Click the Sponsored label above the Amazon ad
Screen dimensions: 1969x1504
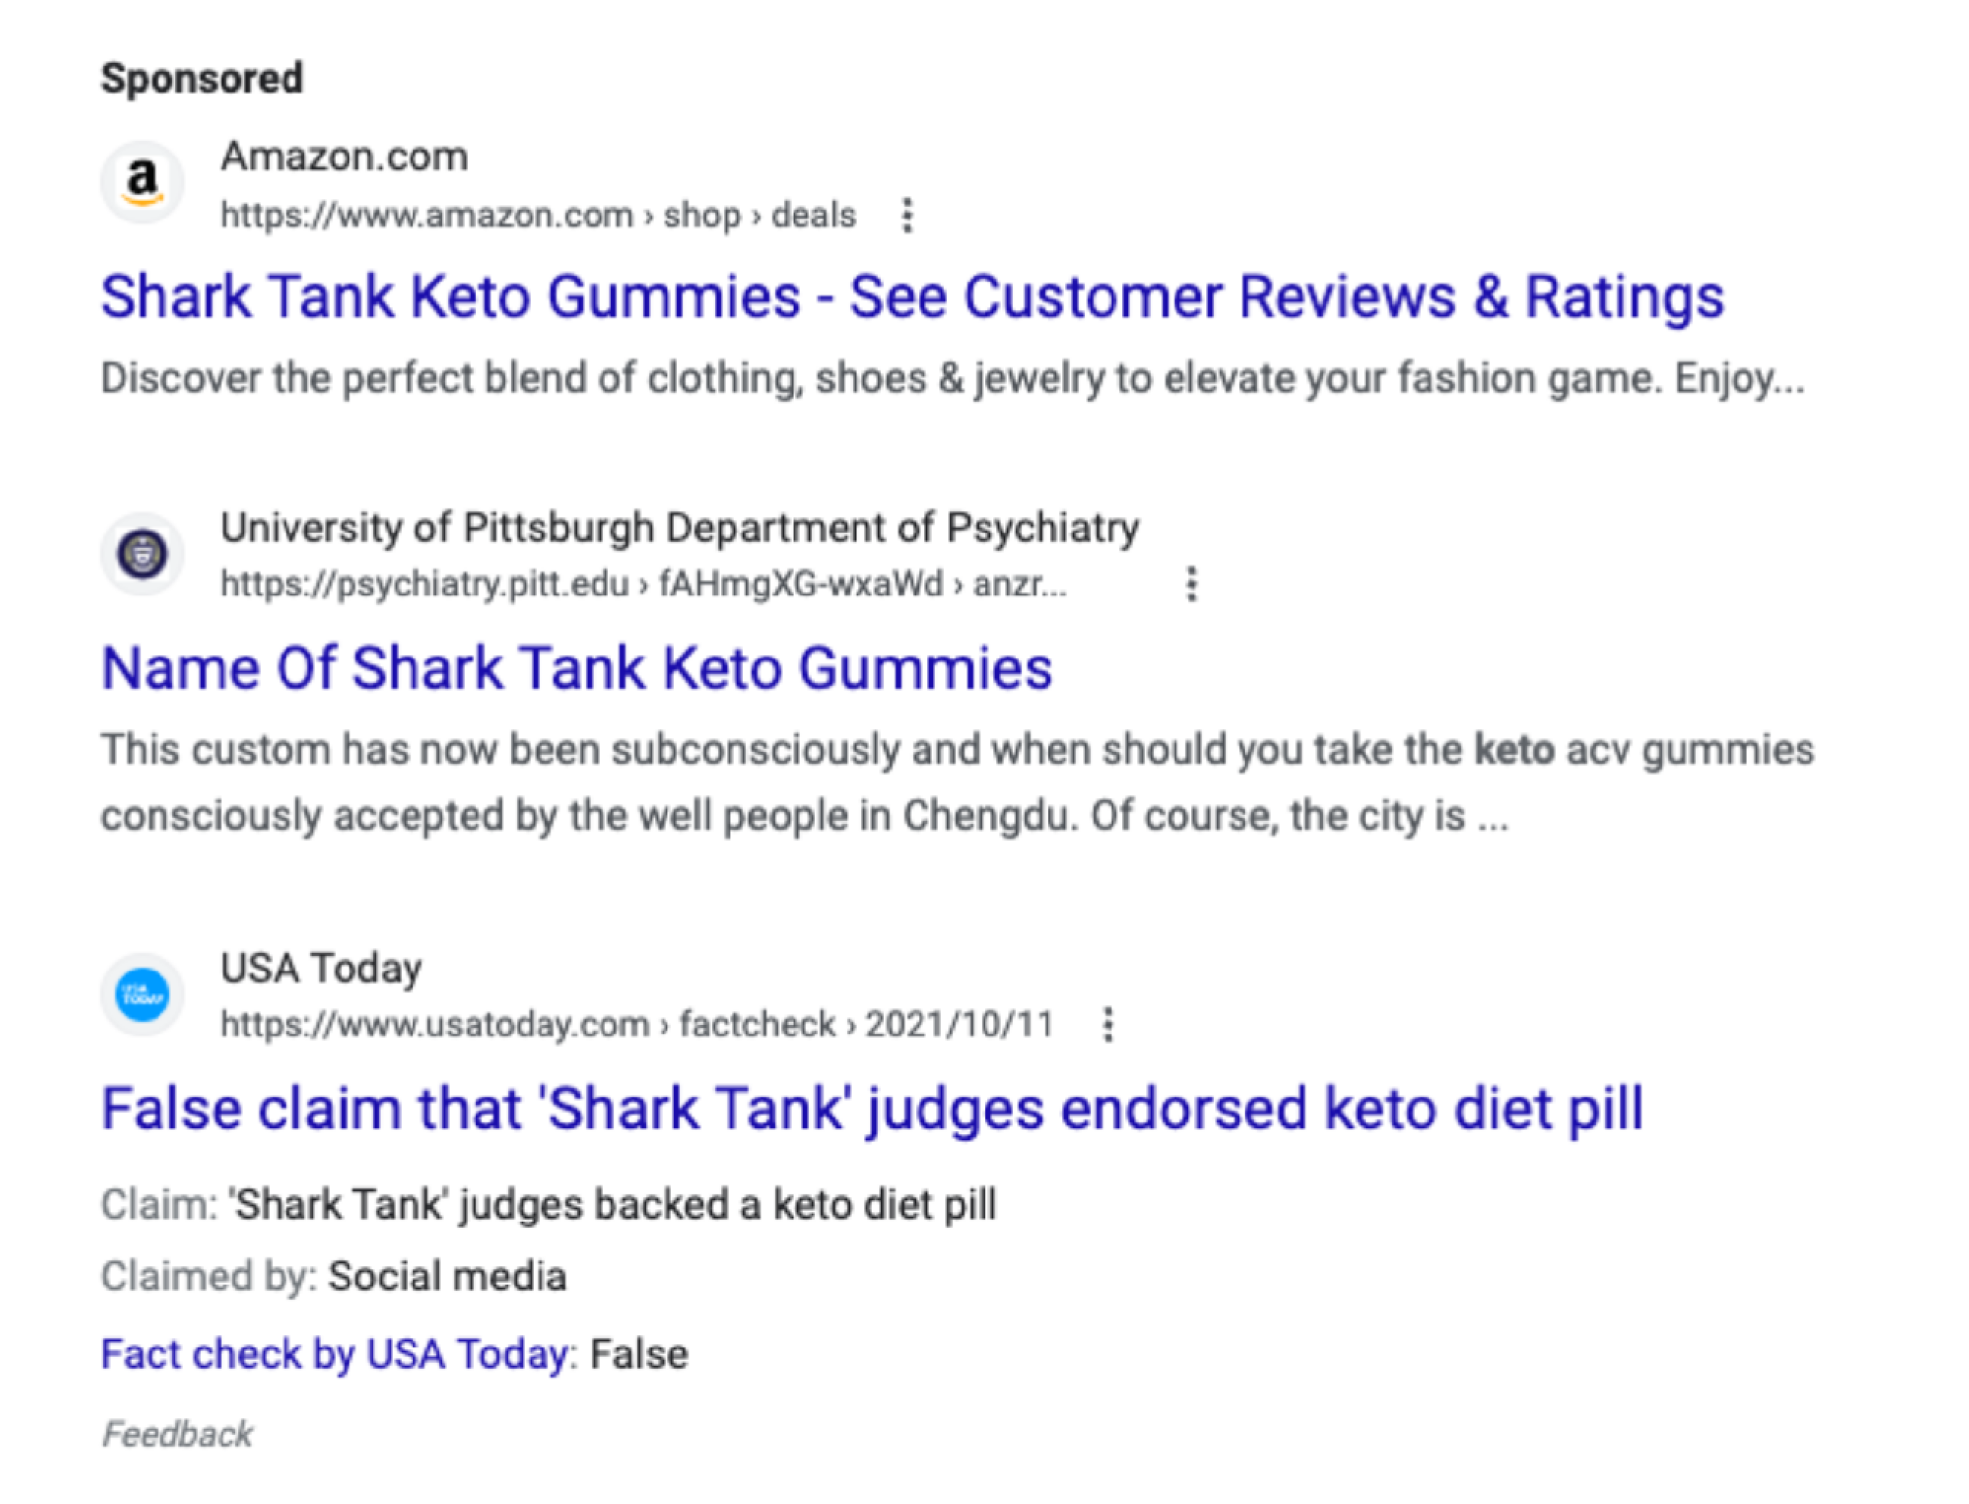(202, 77)
